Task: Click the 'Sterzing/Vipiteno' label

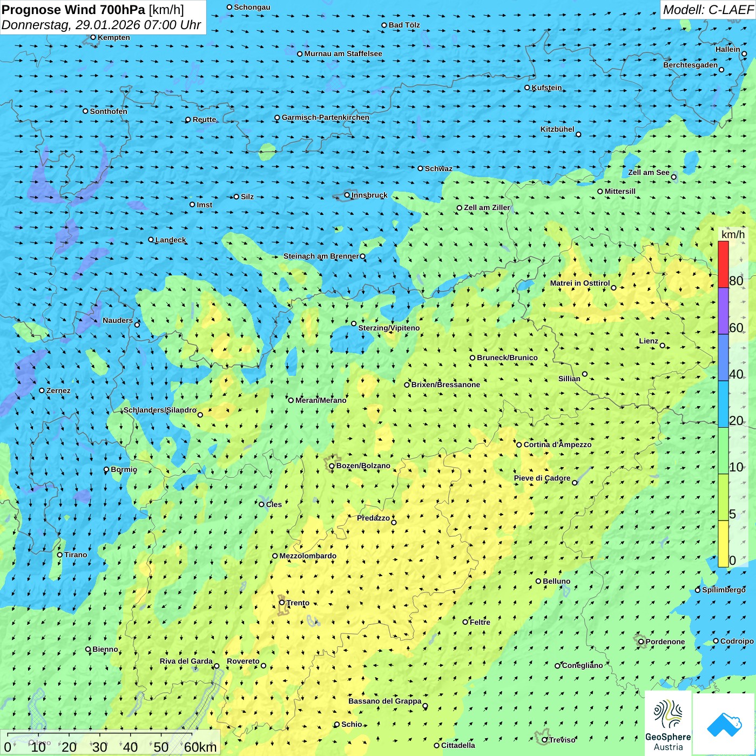Action: pyautogui.click(x=389, y=328)
